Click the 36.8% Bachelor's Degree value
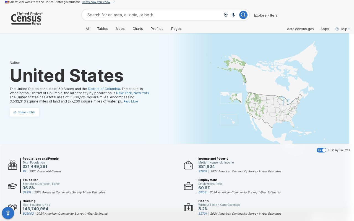Viewport: 354px width, 221px height. pos(29,188)
